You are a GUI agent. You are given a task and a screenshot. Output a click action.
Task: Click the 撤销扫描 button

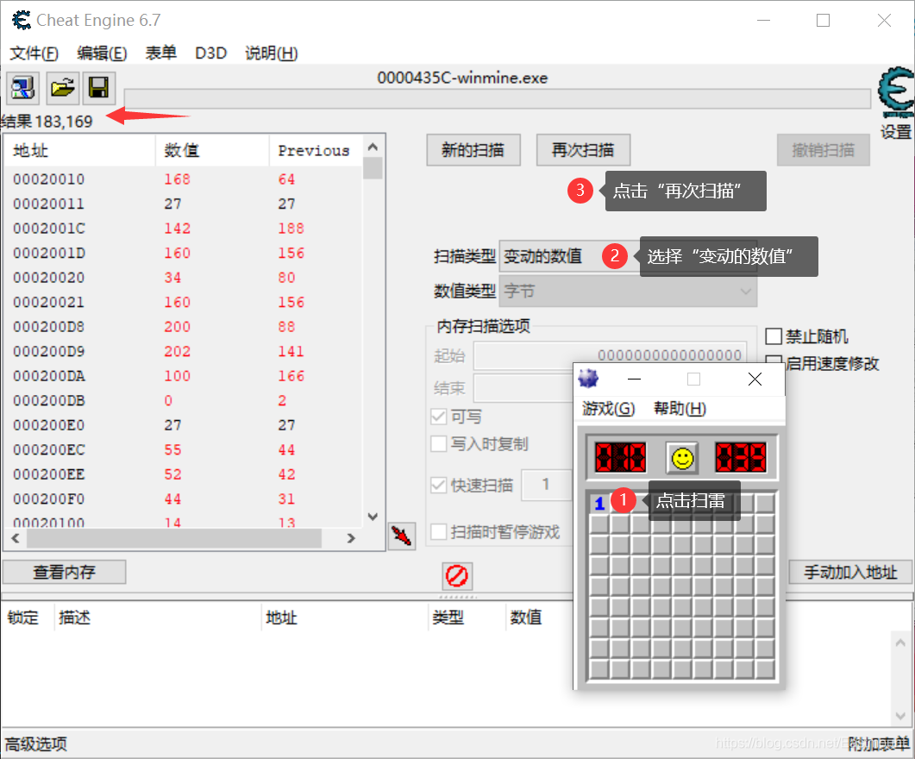[x=824, y=151]
